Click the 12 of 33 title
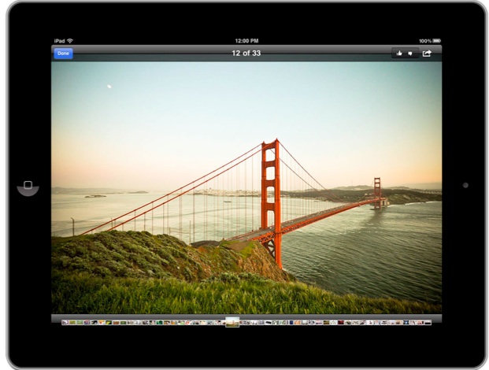Viewport: 489px width, 370px height. click(246, 54)
